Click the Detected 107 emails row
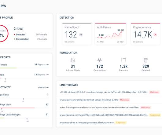 [x=31, y=35]
